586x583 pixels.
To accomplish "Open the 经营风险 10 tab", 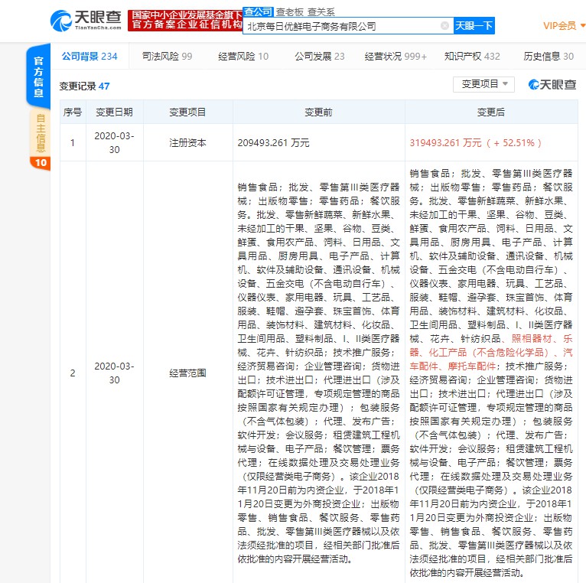I will [243, 56].
